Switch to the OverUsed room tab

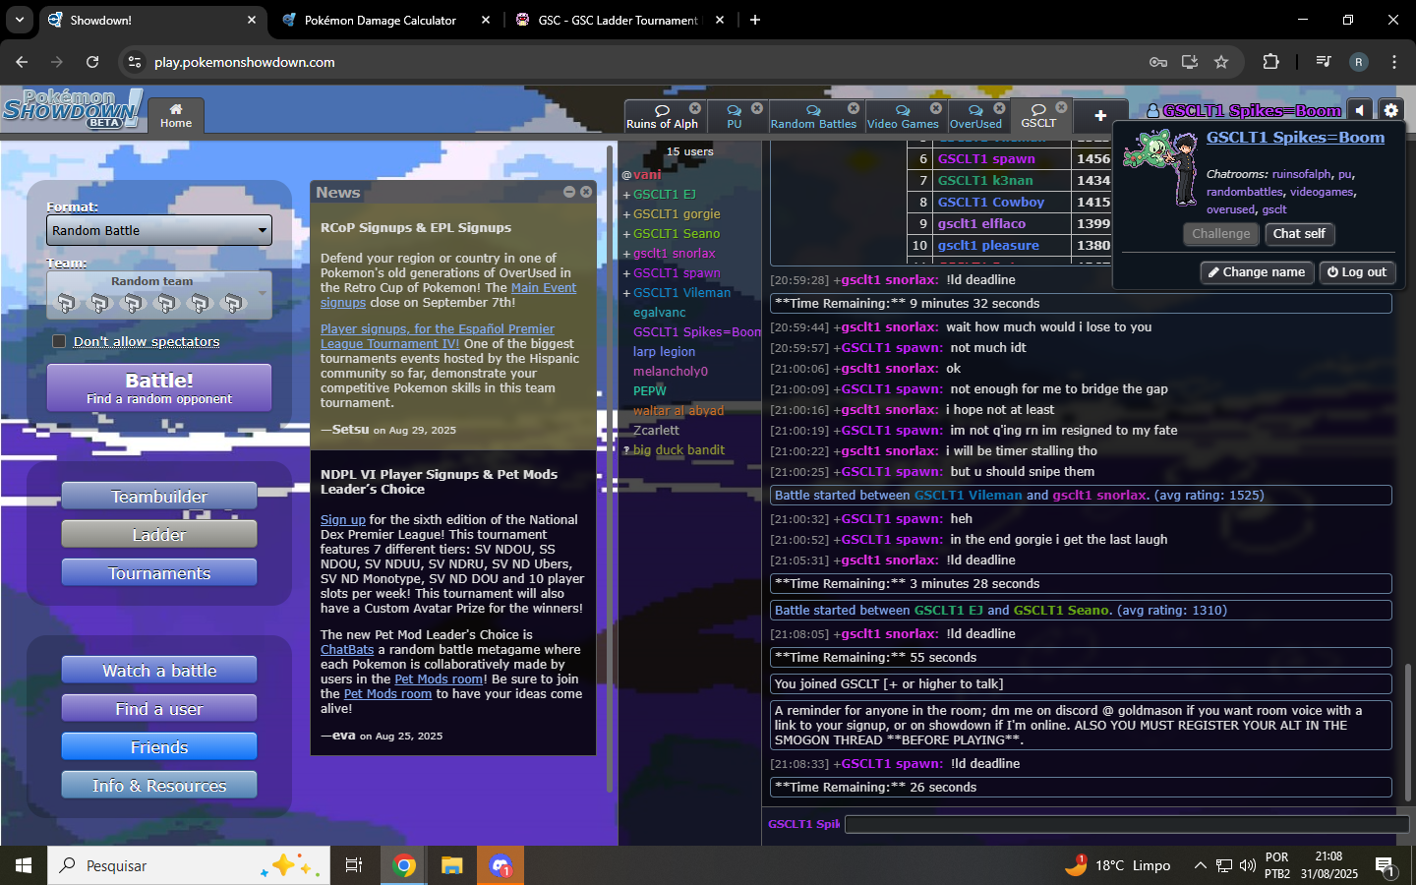click(x=975, y=116)
